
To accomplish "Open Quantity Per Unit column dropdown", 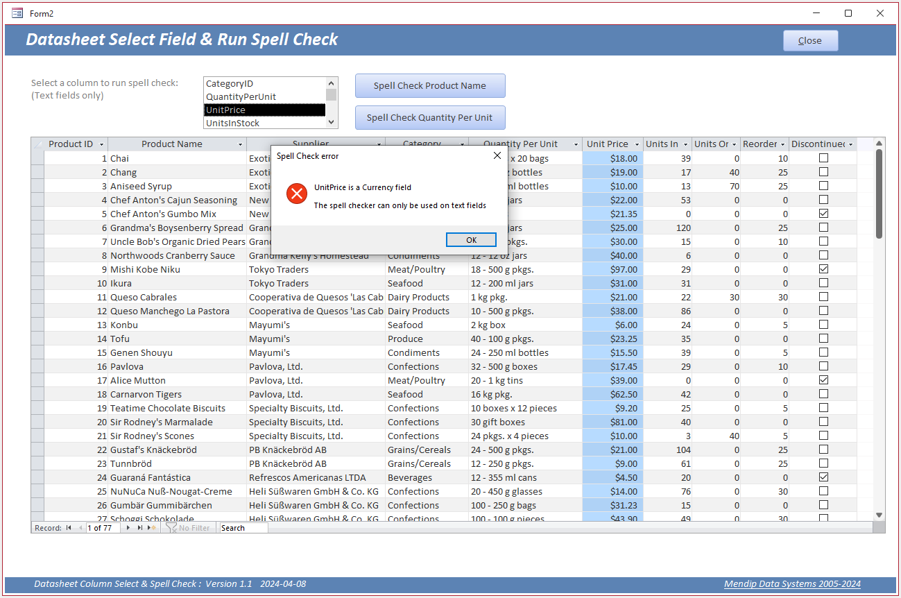I will click(576, 144).
